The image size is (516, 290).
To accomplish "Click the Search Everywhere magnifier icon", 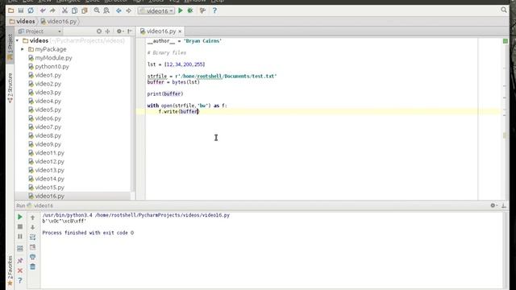I will pos(504,10).
